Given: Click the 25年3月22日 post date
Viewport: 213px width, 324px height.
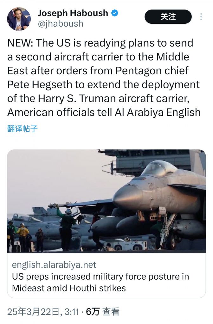Looking at the screenshot, I should [x=34, y=312].
